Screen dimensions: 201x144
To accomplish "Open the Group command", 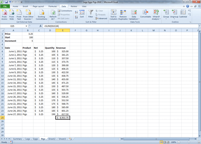I will (x=166, y=14).
